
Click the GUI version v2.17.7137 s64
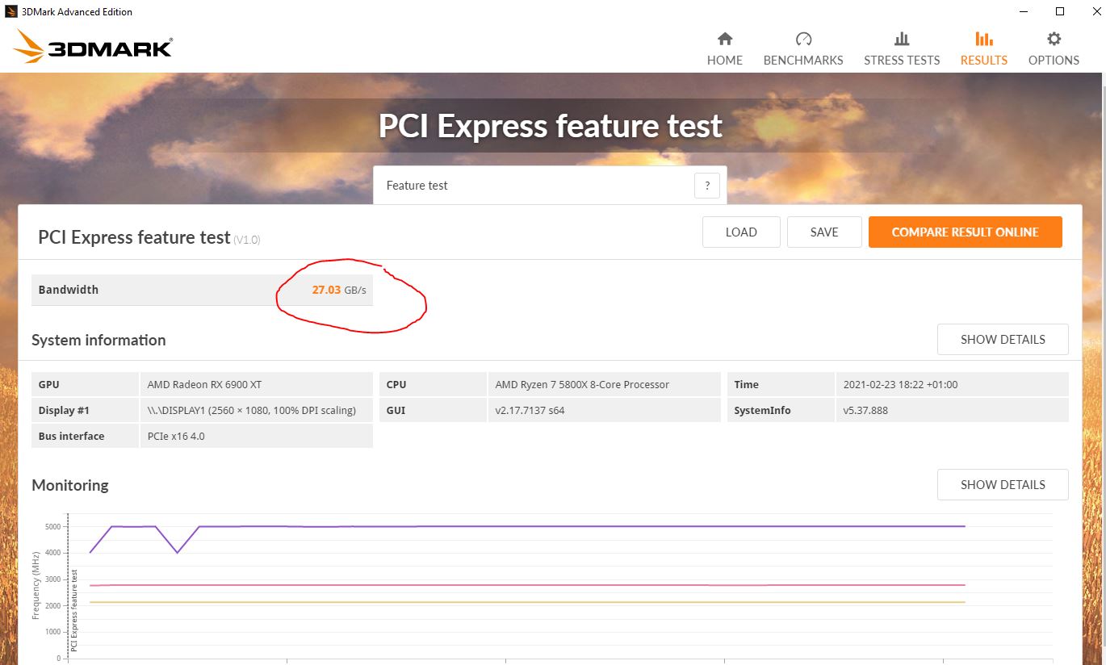530,410
